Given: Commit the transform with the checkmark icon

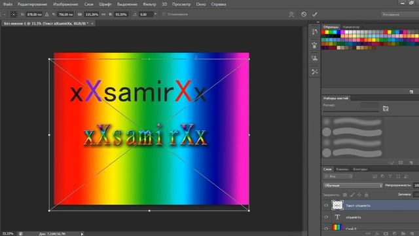Looking at the screenshot, I should (314, 14).
